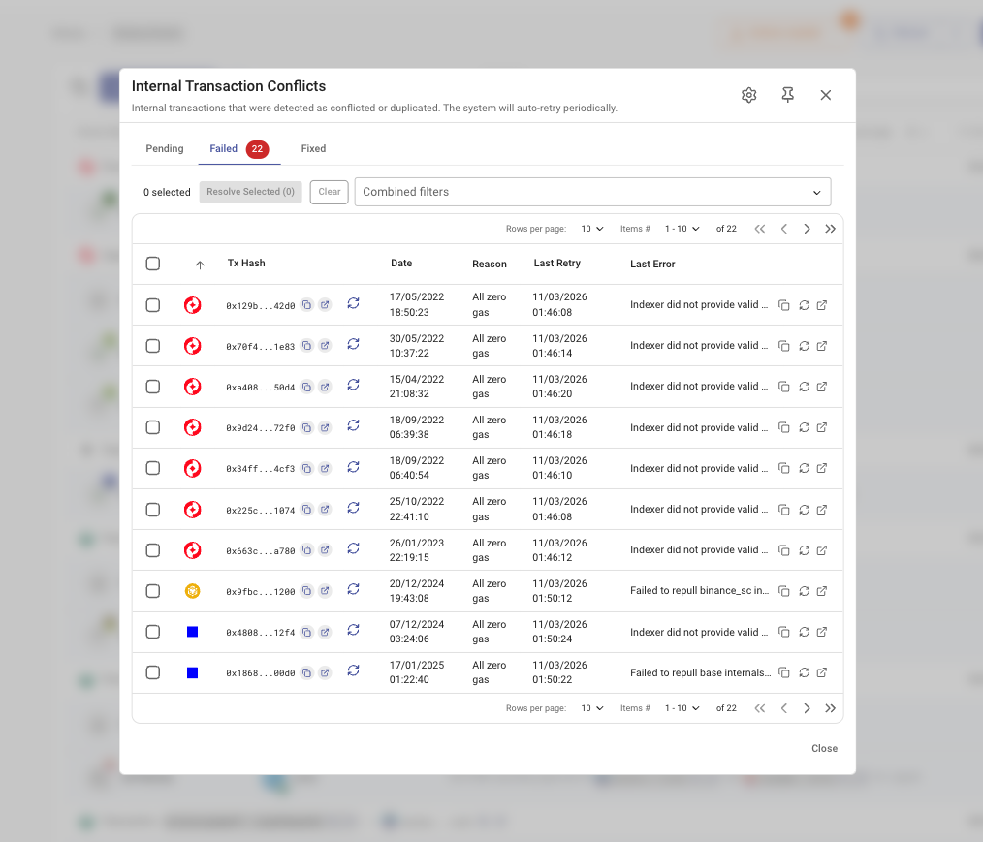Copy the last error message of the 0x1868 row
This screenshot has width=983, height=842.
coord(784,672)
